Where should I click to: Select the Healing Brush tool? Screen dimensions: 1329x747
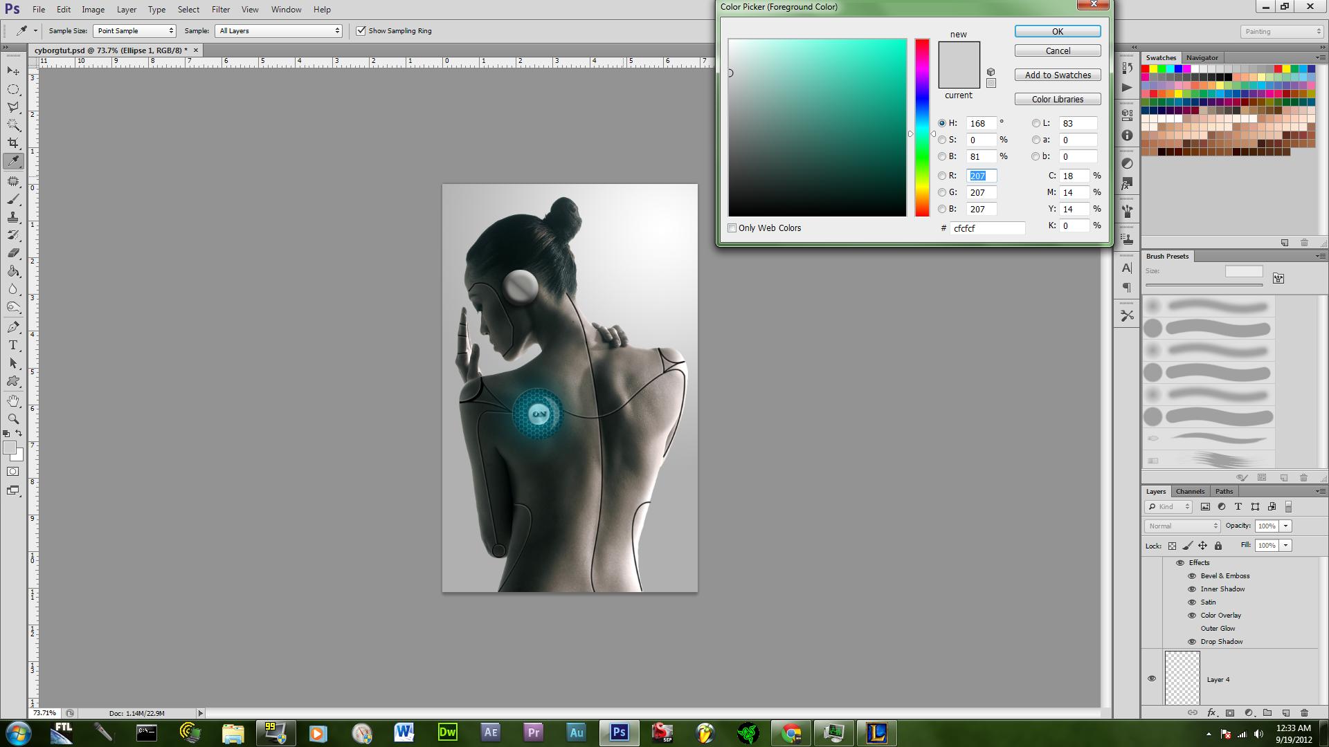tap(13, 181)
